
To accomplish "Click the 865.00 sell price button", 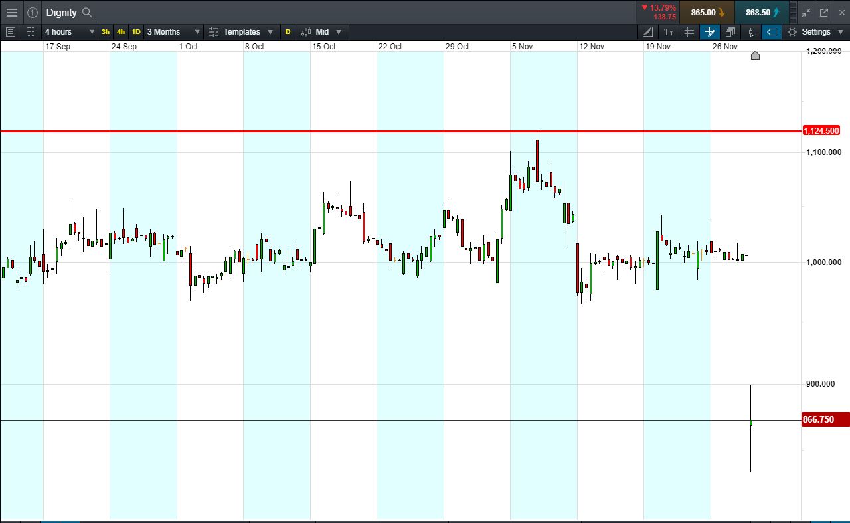I will tap(707, 13).
